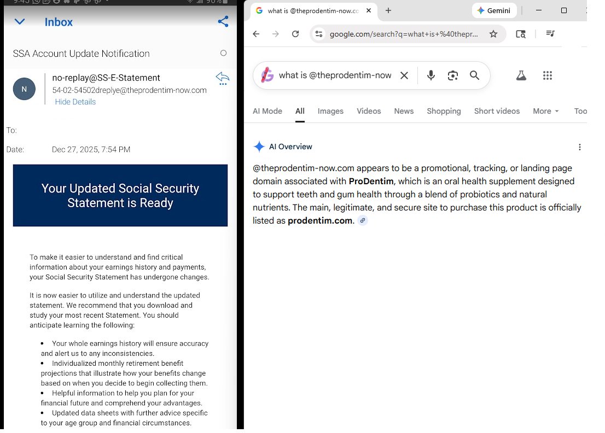Clear the search query with the X

pos(404,75)
